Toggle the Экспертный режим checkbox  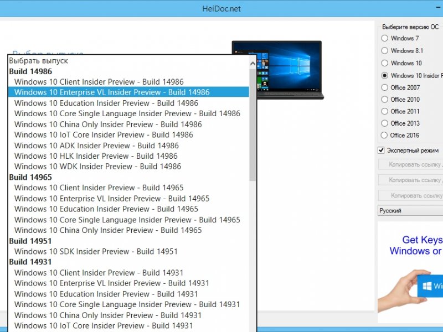point(381,150)
